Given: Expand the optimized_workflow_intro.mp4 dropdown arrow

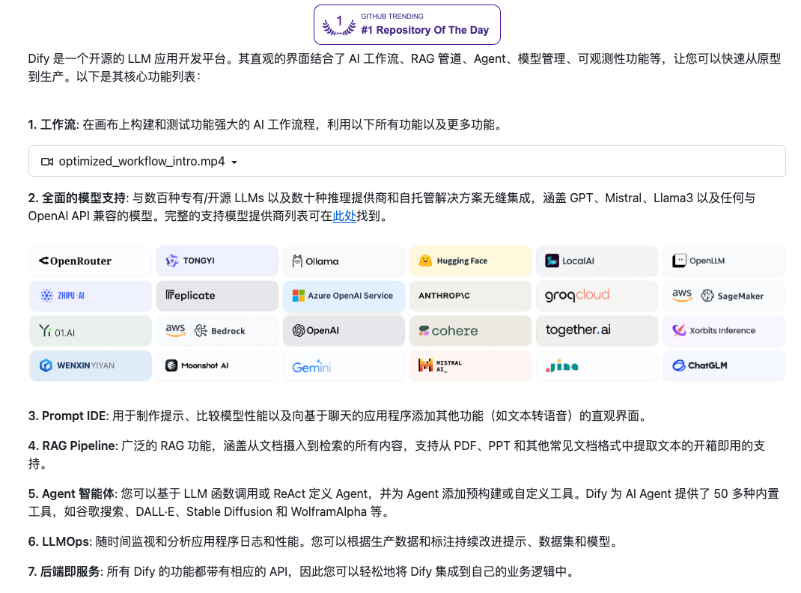Looking at the screenshot, I should point(234,162).
